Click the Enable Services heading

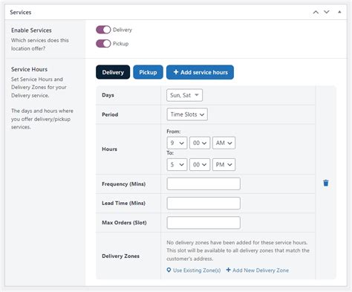point(31,30)
